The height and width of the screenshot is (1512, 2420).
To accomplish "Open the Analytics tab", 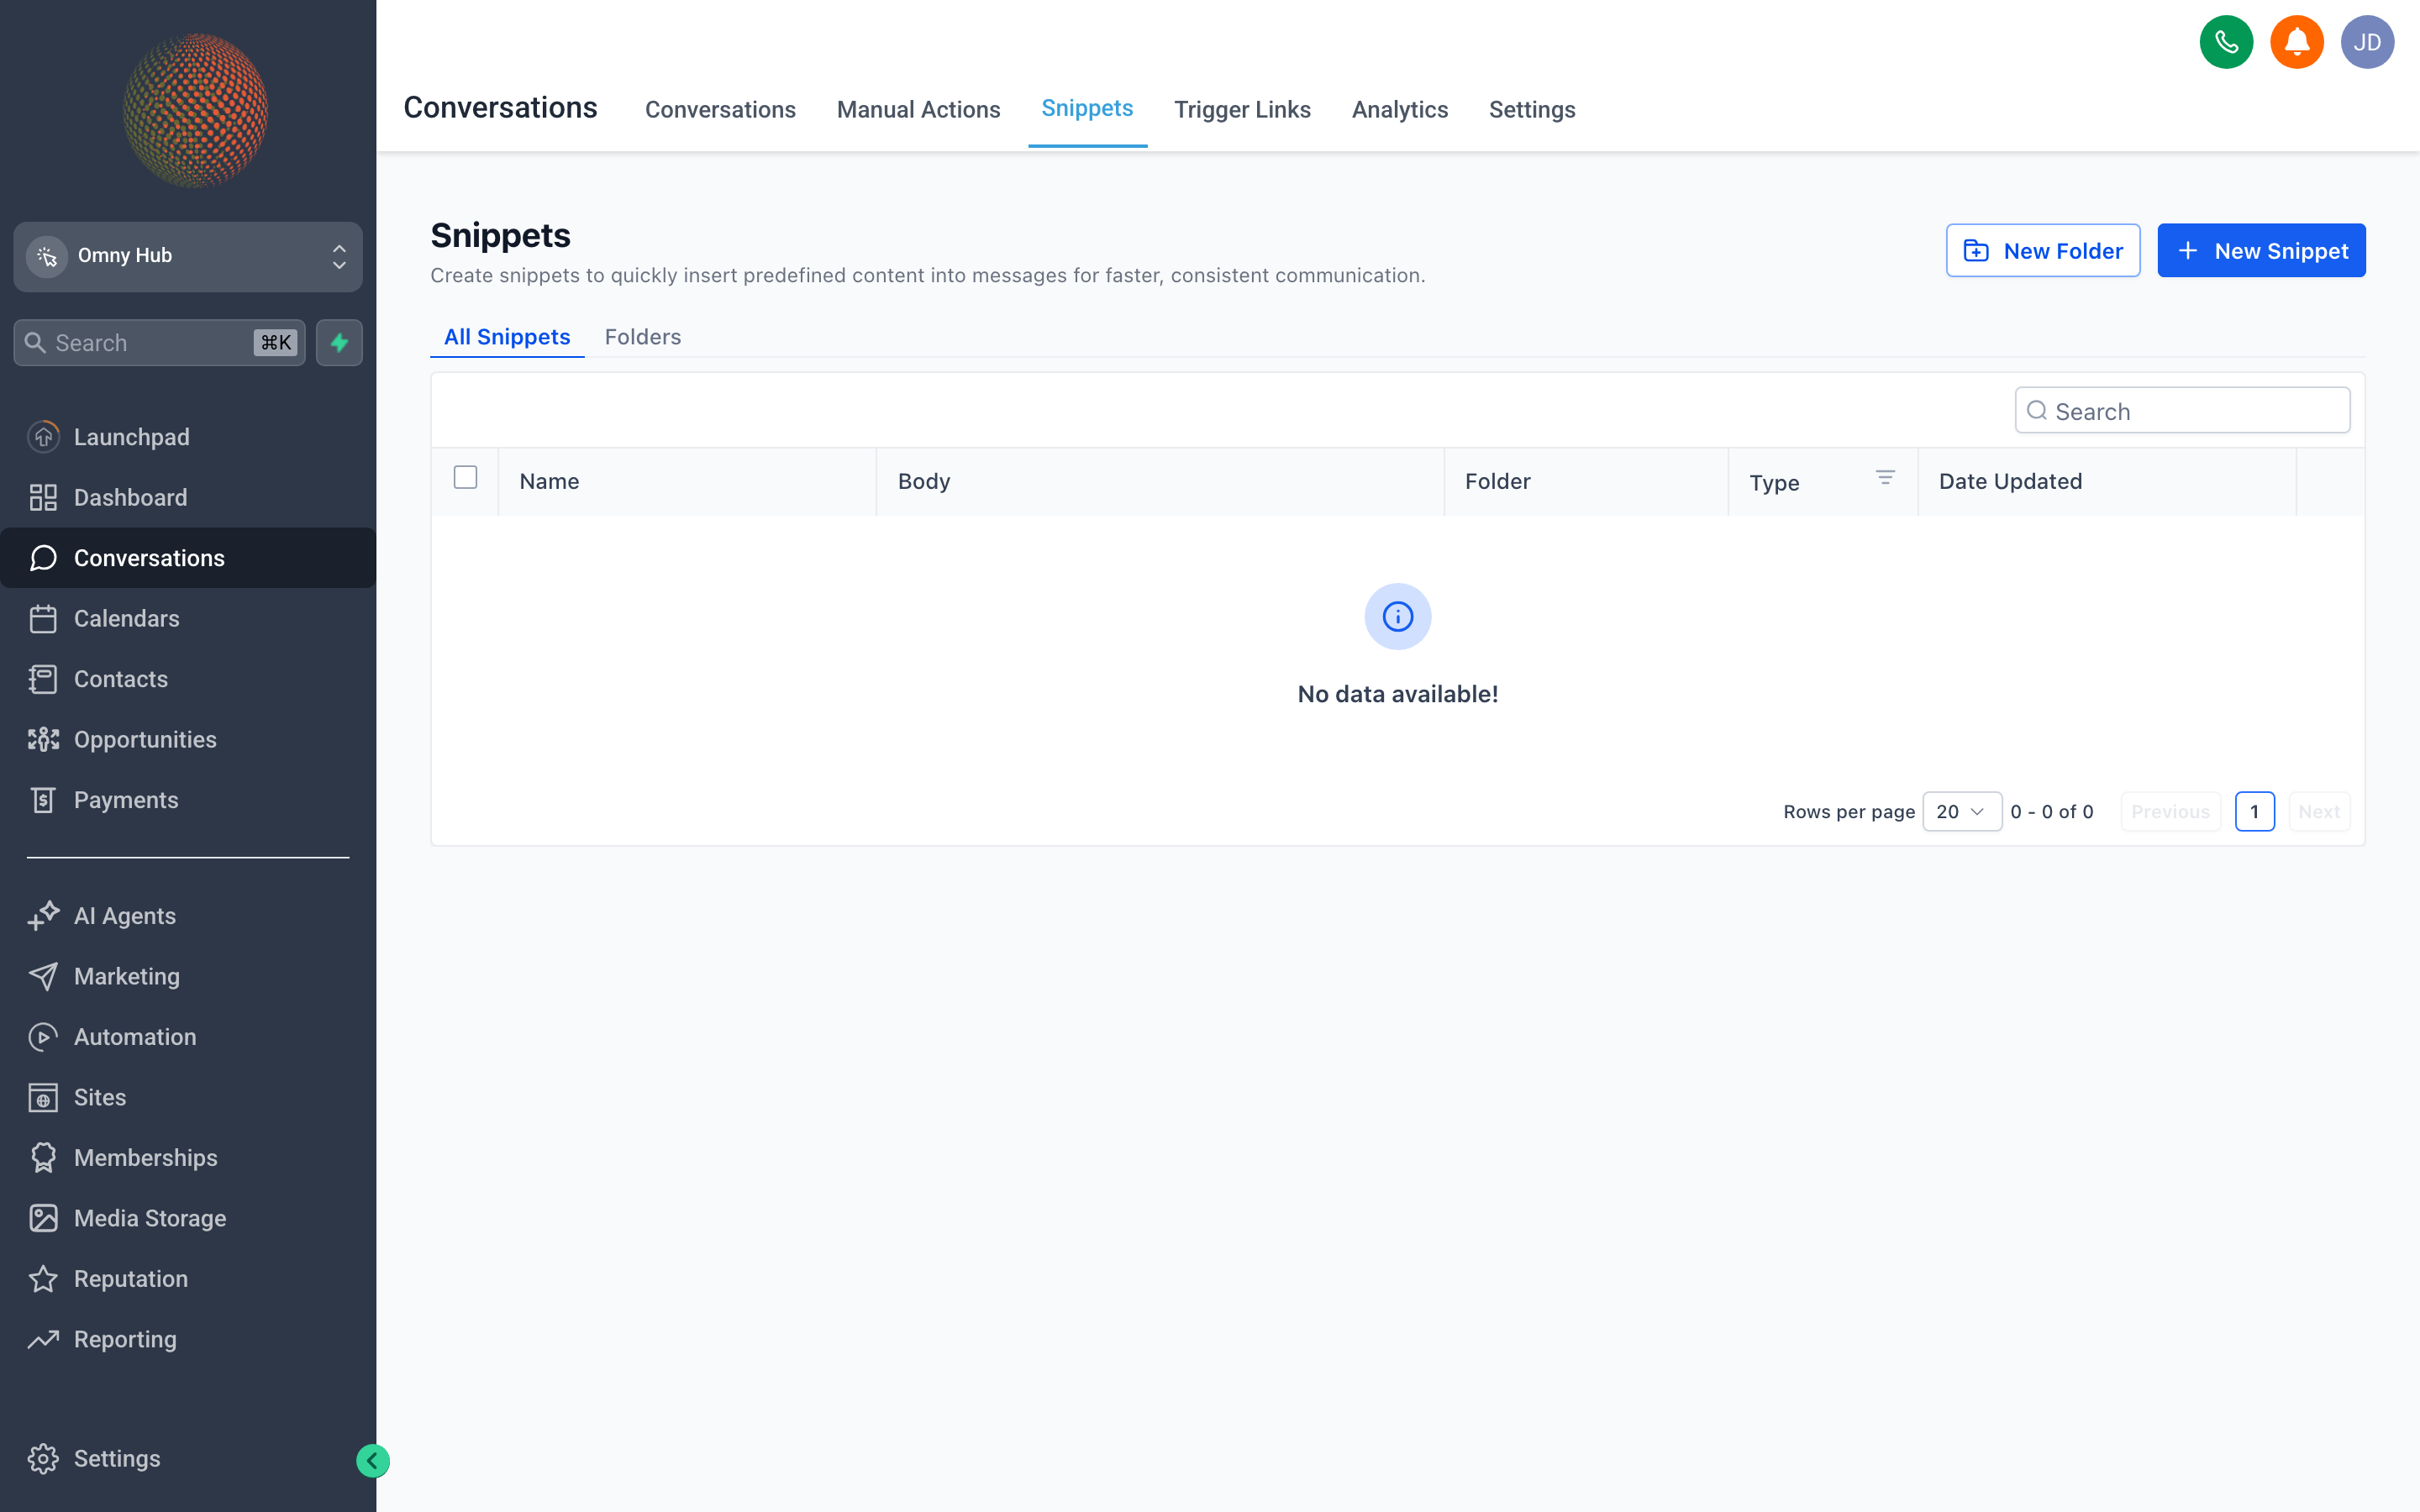I will [x=1399, y=109].
